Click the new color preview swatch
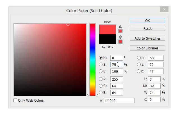 (108, 29)
